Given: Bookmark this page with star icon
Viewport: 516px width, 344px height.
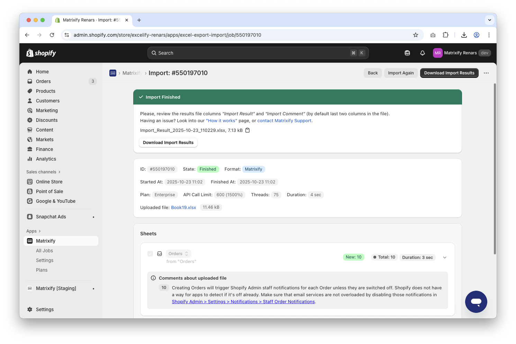Looking at the screenshot, I should click(x=416, y=35).
